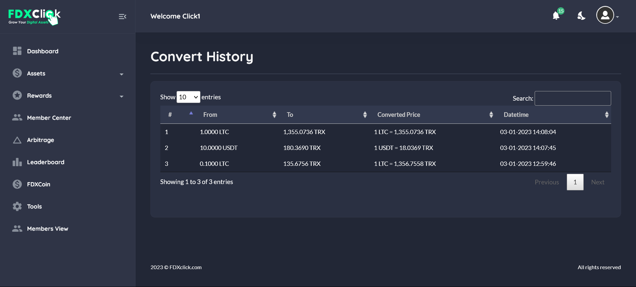Click the FDXClick logo
The image size is (636, 287).
[34, 17]
